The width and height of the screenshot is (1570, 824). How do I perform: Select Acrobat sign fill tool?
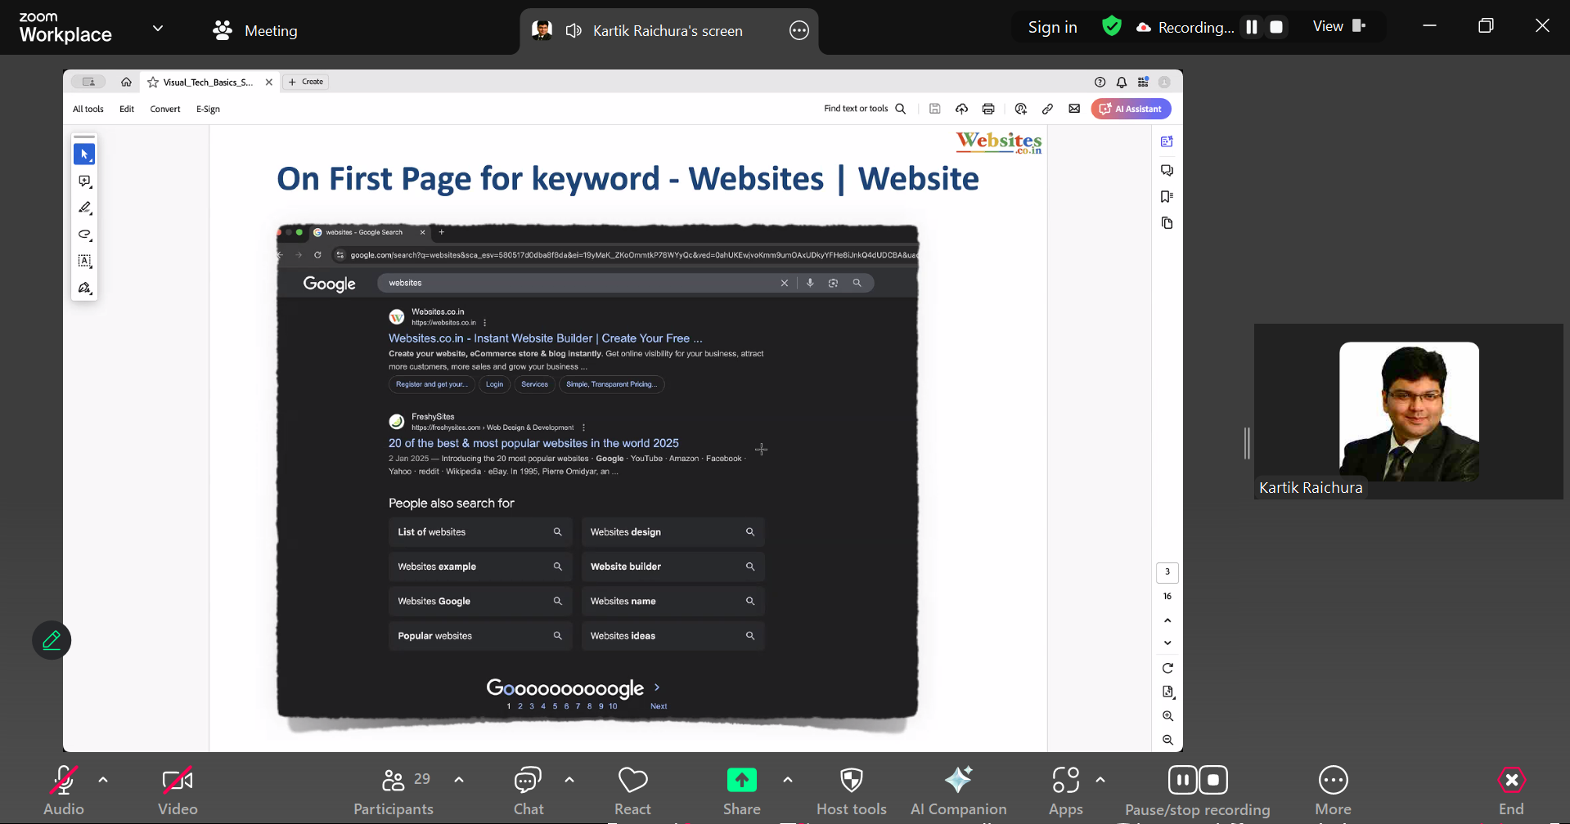(84, 288)
